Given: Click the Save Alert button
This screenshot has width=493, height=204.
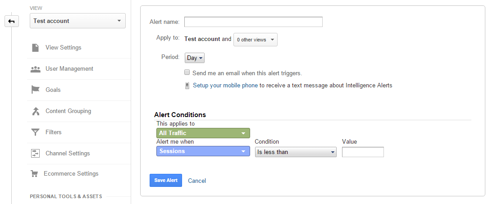Looking at the screenshot, I should click(166, 181).
